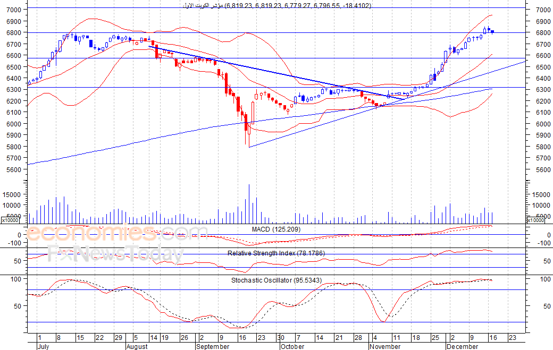Select the 5600 label on the left price axis
Viewport: 553px width, 350px height.
click(14, 170)
